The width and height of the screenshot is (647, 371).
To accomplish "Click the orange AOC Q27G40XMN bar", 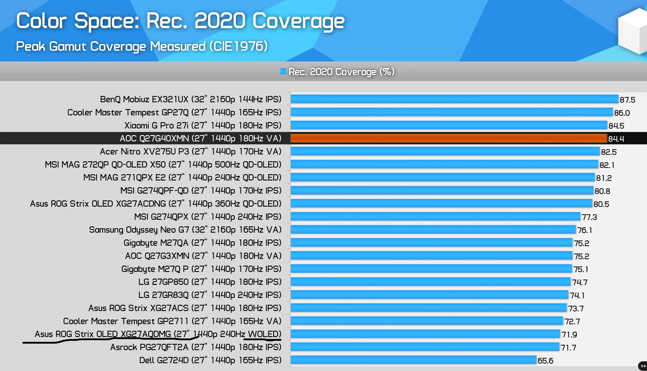I will 448,138.
